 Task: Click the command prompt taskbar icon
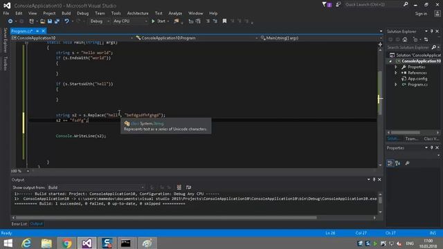[x=126, y=243]
